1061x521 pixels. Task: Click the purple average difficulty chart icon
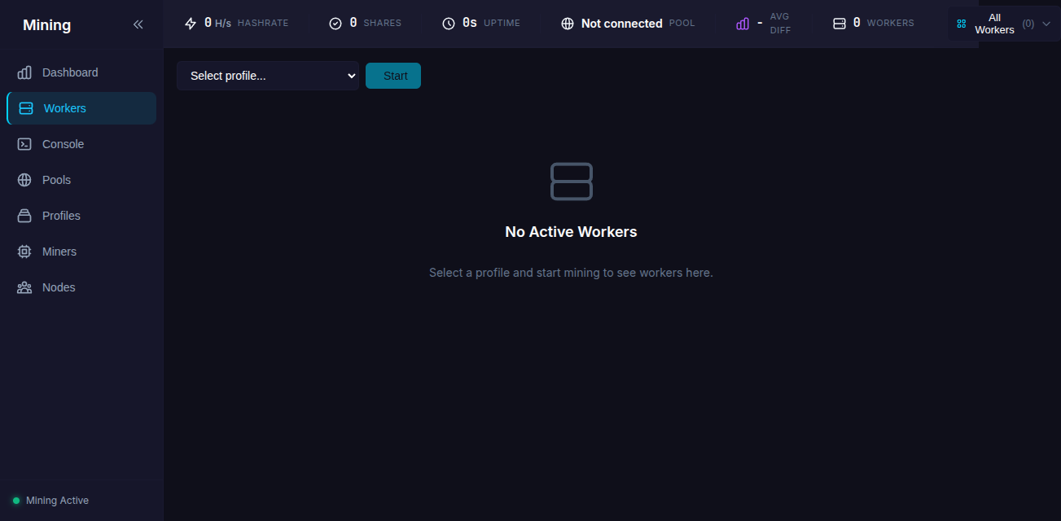click(x=743, y=24)
